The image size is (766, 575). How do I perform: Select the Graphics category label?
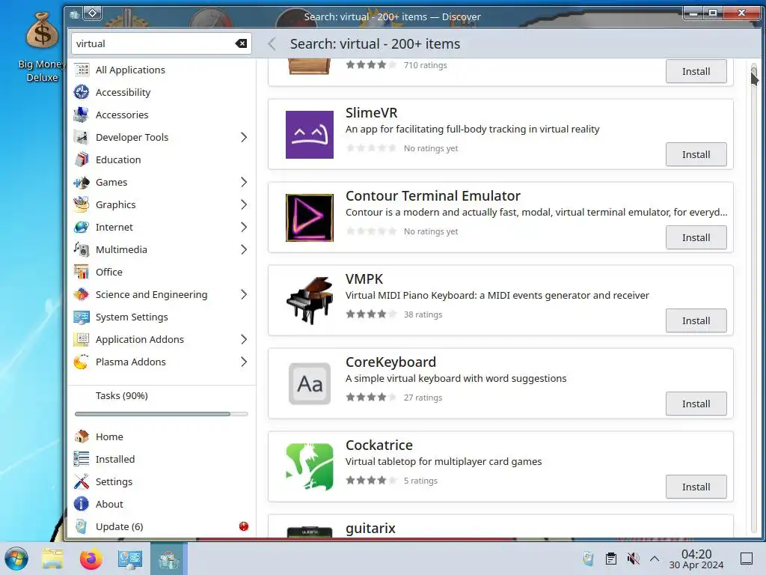click(x=116, y=205)
